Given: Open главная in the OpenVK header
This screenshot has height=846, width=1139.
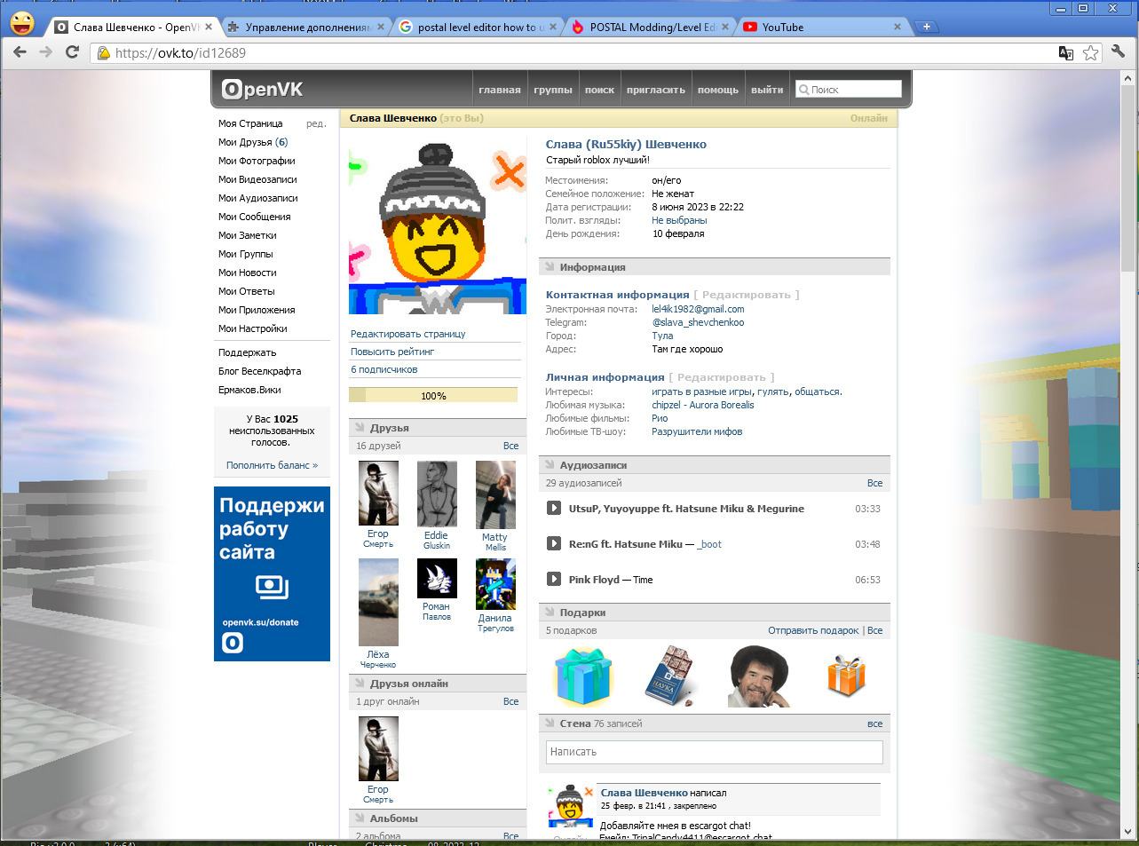Looking at the screenshot, I should (x=500, y=90).
